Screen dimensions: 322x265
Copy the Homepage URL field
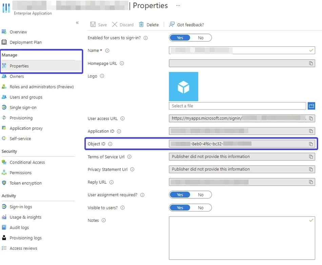[x=311, y=63]
